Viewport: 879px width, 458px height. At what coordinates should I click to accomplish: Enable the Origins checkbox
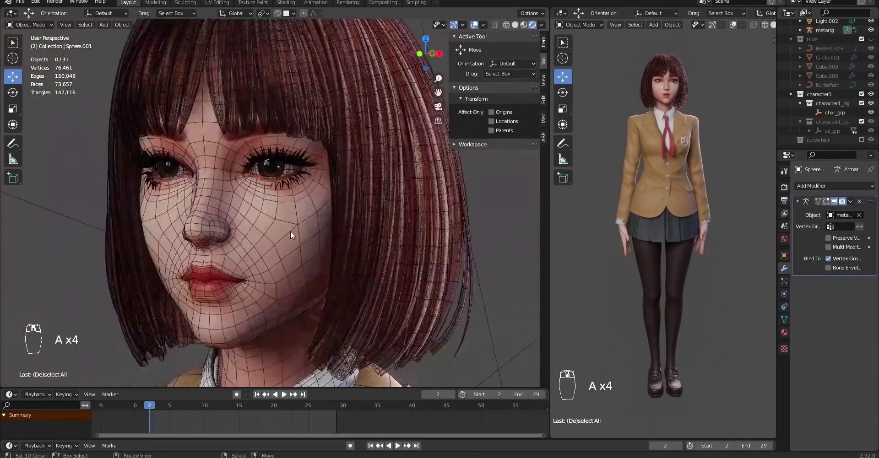pyautogui.click(x=491, y=112)
